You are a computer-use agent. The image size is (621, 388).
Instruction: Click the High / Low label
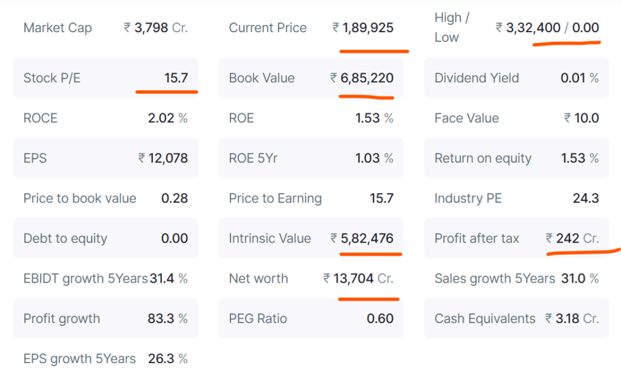[452, 28]
